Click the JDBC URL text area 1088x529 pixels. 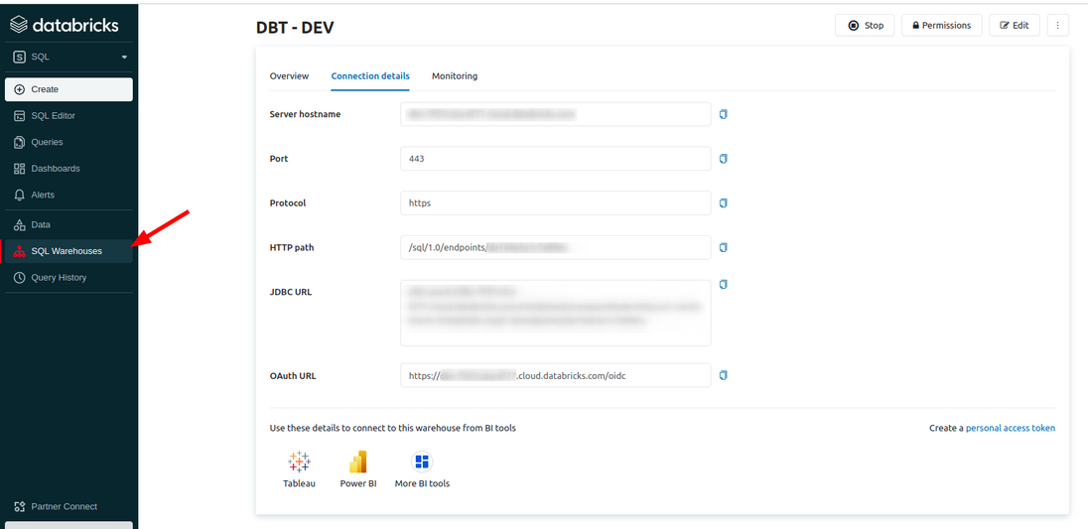pyautogui.click(x=556, y=313)
